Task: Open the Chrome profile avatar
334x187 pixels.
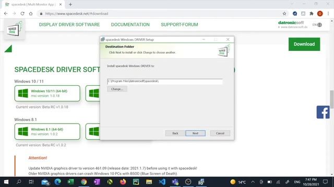Action: pyautogui.click(x=320, y=14)
